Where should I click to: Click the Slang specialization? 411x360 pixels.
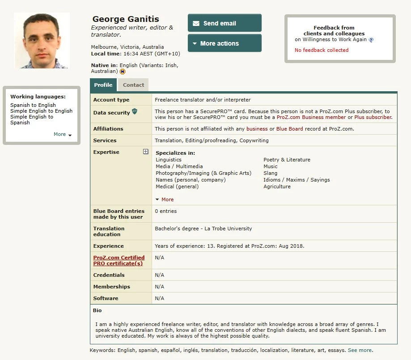pyautogui.click(x=270, y=174)
